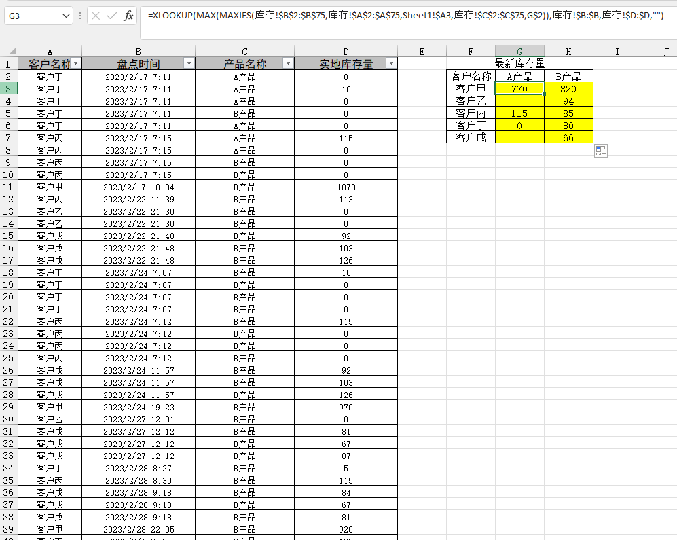Click cell B34 showing 2023/2/28 8:27
This screenshot has height=540, width=677.
pos(138,468)
